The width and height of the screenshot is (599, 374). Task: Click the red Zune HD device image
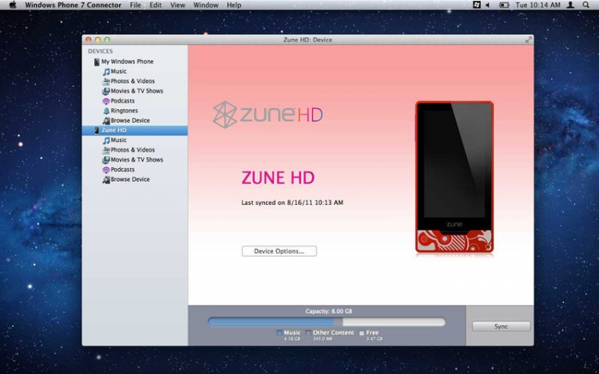point(454,177)
